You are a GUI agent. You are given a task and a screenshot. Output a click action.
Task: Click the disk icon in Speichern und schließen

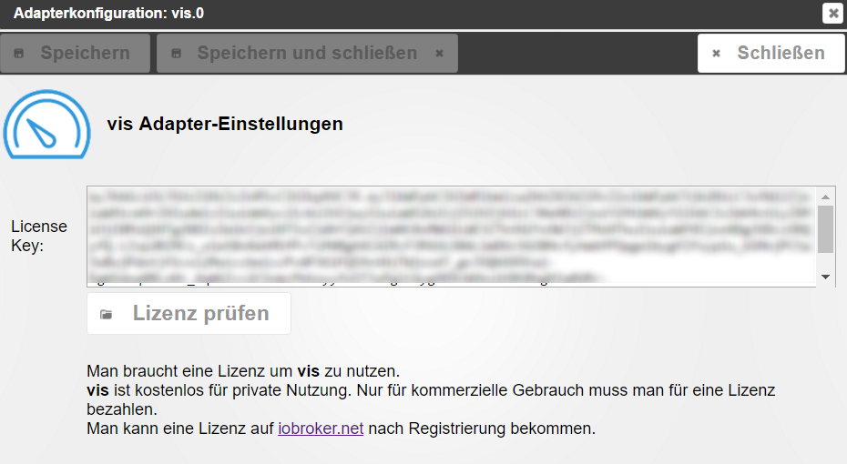[176, 54]
